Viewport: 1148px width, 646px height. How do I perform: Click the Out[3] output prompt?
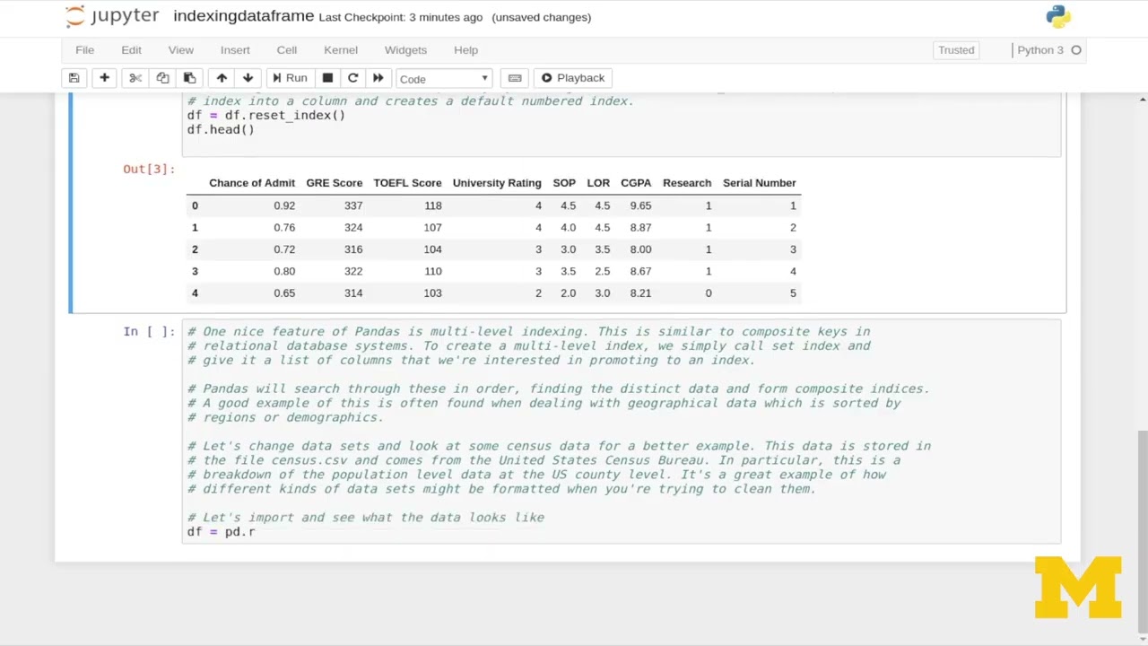pyautogui.click(x=148, y=169)
